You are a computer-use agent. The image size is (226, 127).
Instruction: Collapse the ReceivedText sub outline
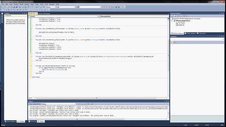click(32, 66)
